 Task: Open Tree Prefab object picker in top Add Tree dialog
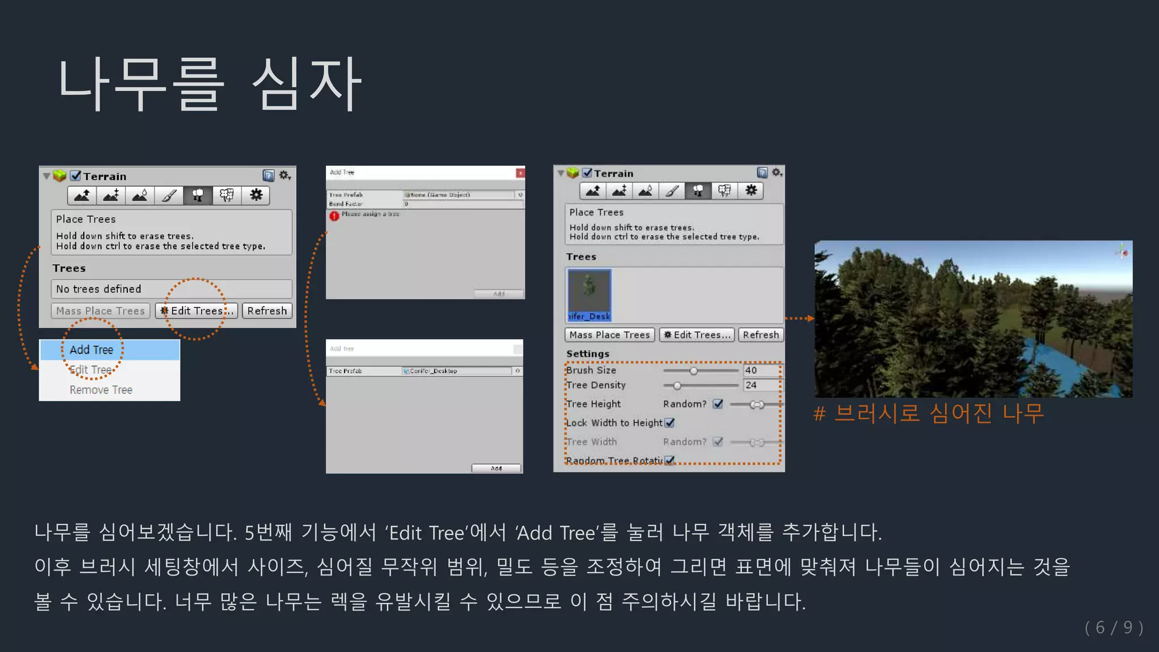tap(520, 195)
